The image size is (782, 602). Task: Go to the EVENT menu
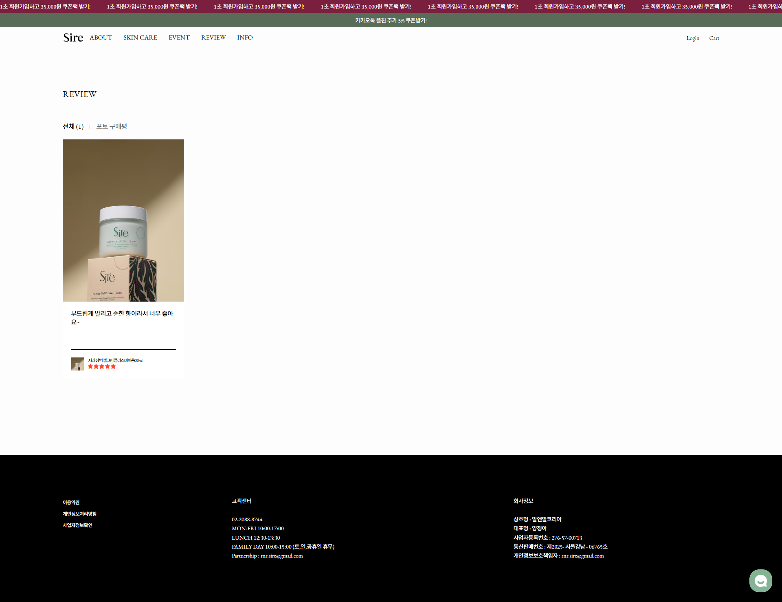pyautogui.click(x=179, y=37)
